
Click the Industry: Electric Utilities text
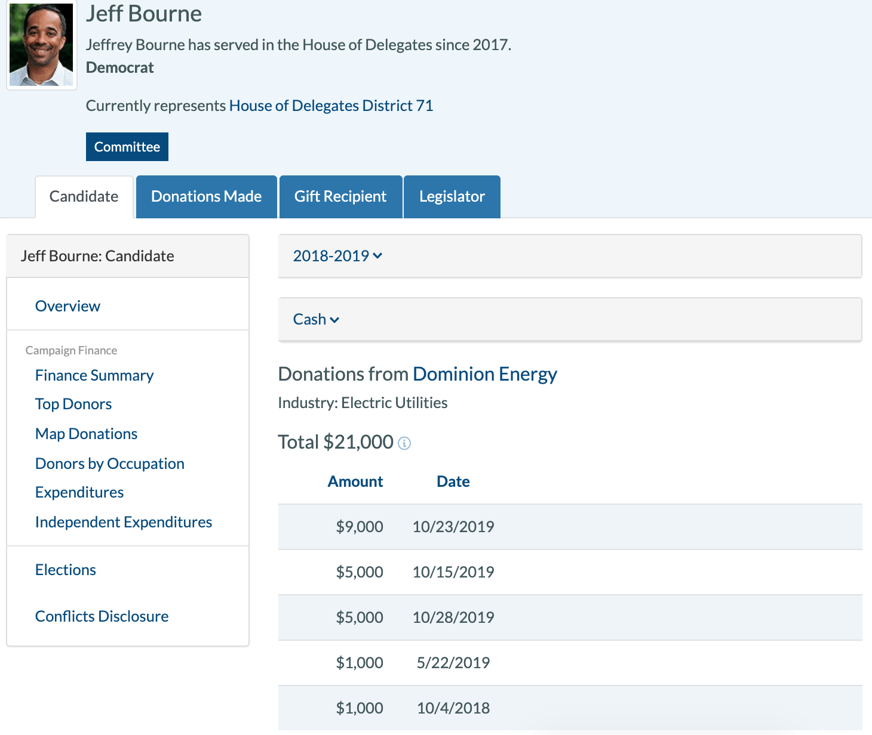(363, 403)
